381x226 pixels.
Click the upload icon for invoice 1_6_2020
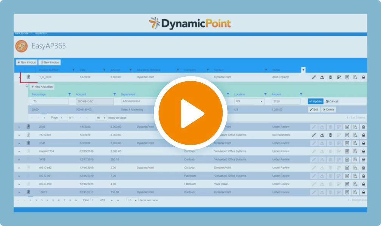pos(322,77)
